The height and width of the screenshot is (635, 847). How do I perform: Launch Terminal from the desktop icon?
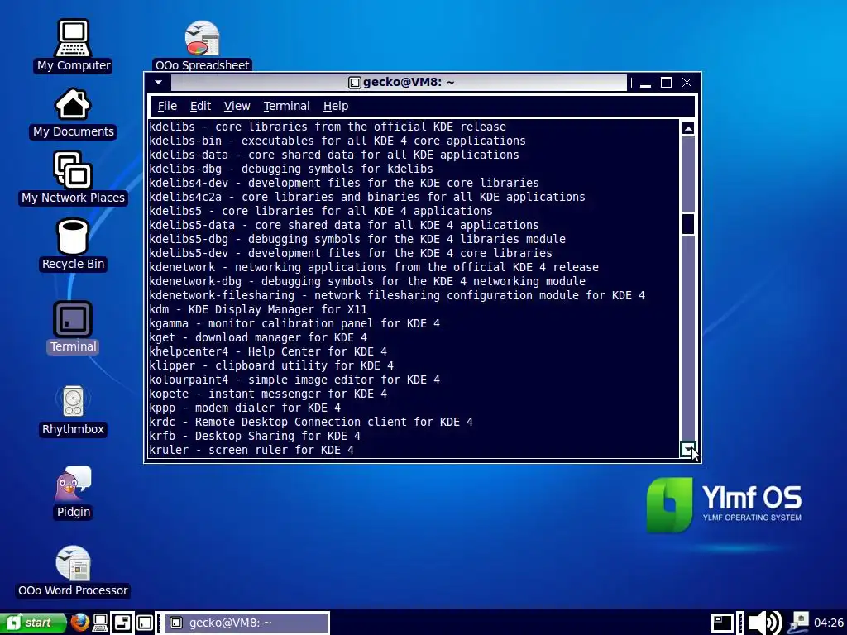coord(74,327)
